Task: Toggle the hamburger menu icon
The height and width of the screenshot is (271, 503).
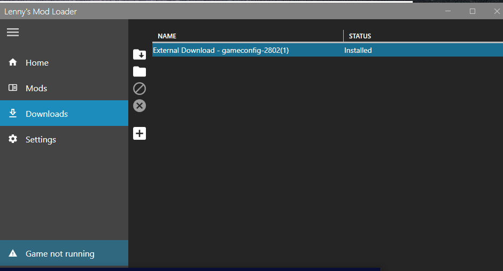Action: pyautogui.click(x=13, y=33)
